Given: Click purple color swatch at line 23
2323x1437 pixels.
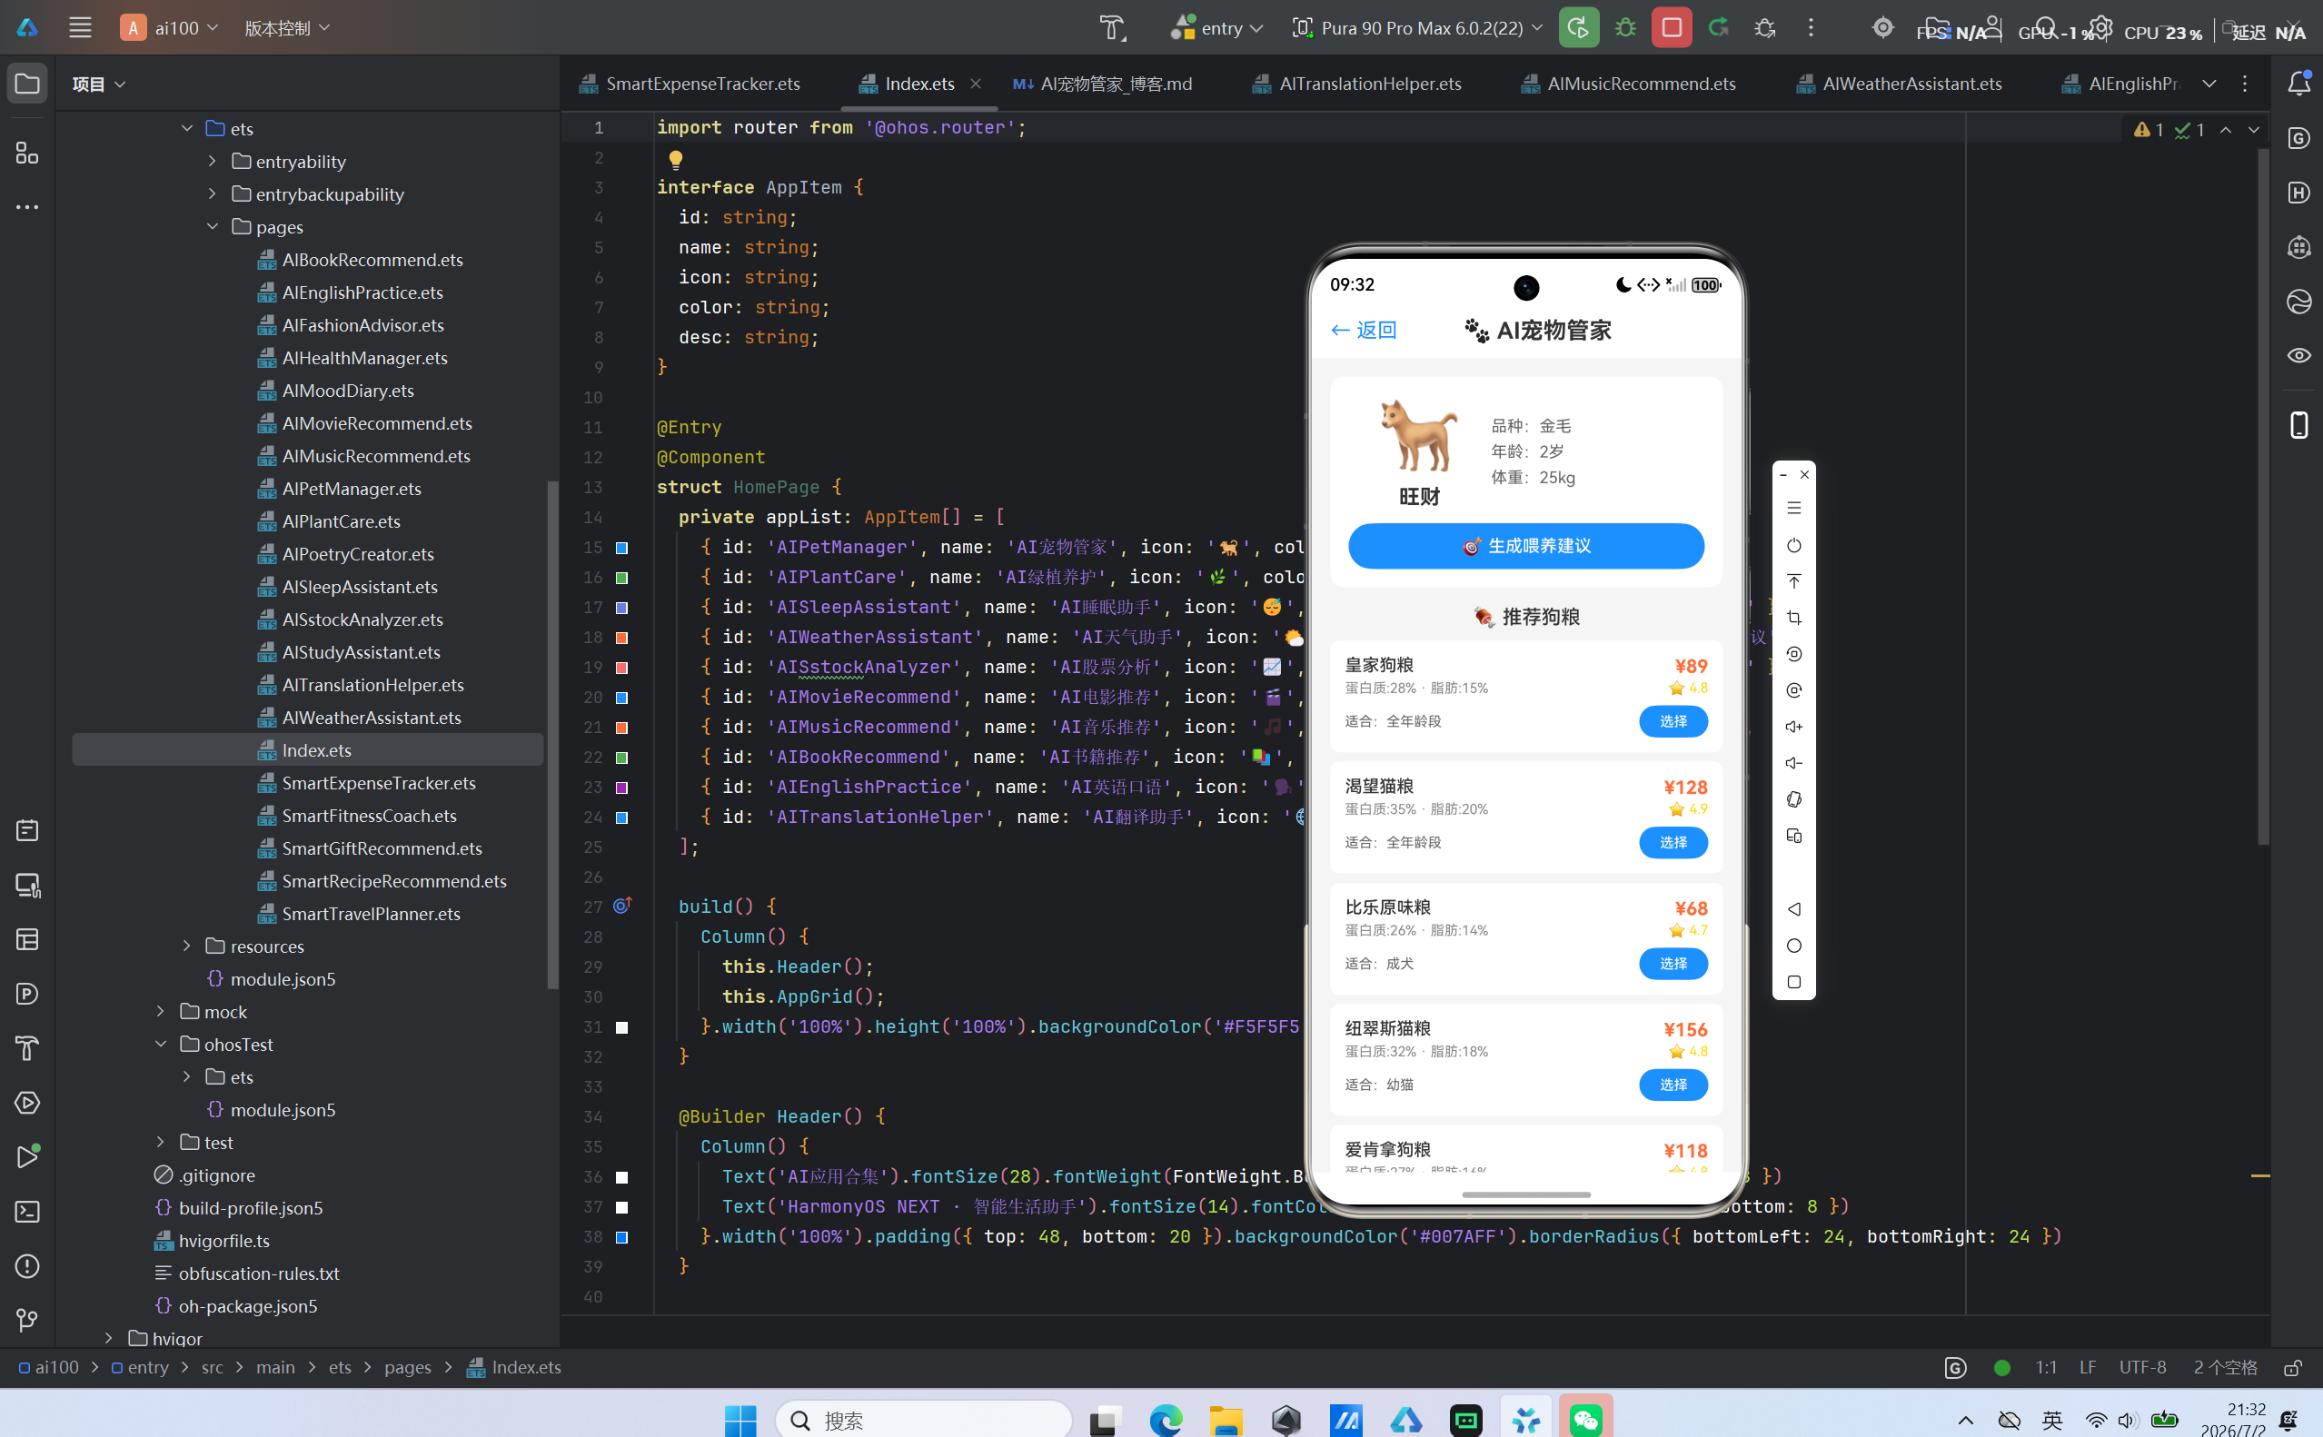Looking at the screenshot, I should coord(621,787).
